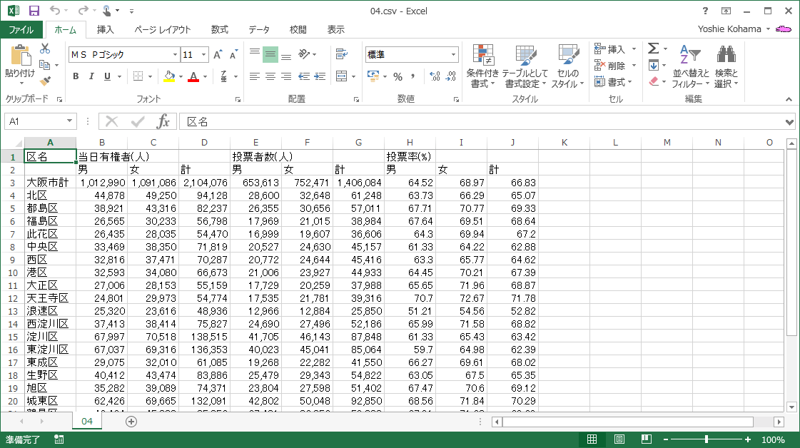
Task: Toggle align text right
Action: (x=286, y=76)
